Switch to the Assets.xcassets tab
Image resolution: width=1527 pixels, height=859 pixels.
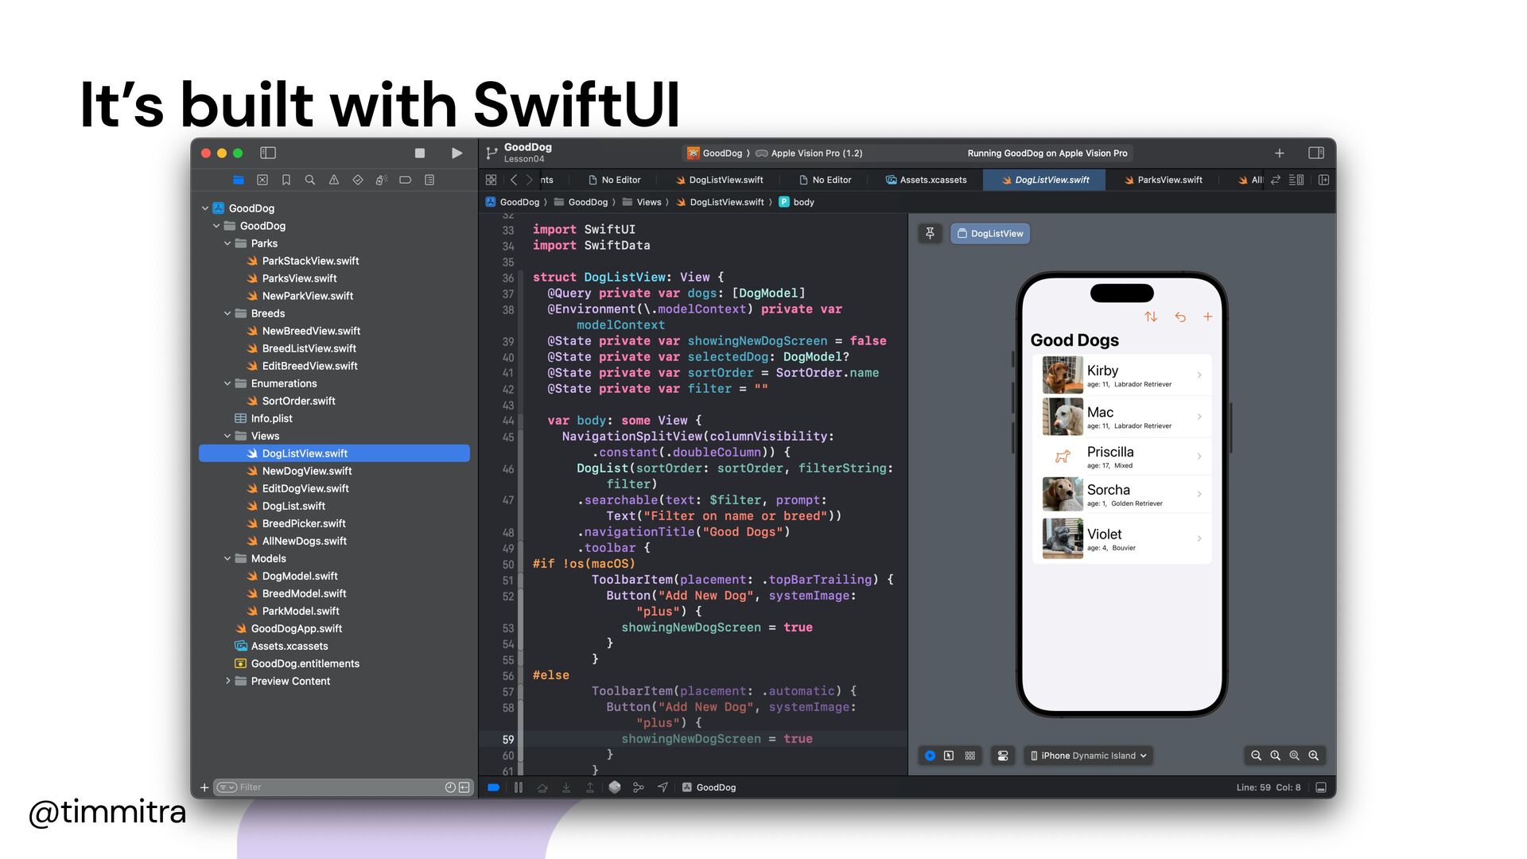pyautogui.click(x=926, y=180)
